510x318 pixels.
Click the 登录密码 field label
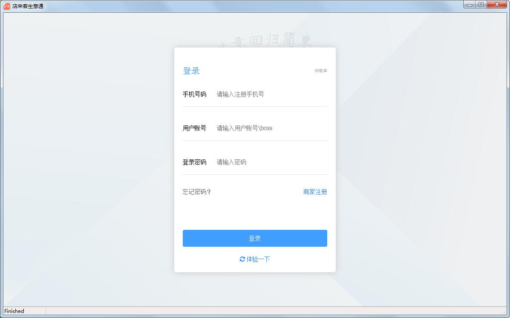coord(194,162)
